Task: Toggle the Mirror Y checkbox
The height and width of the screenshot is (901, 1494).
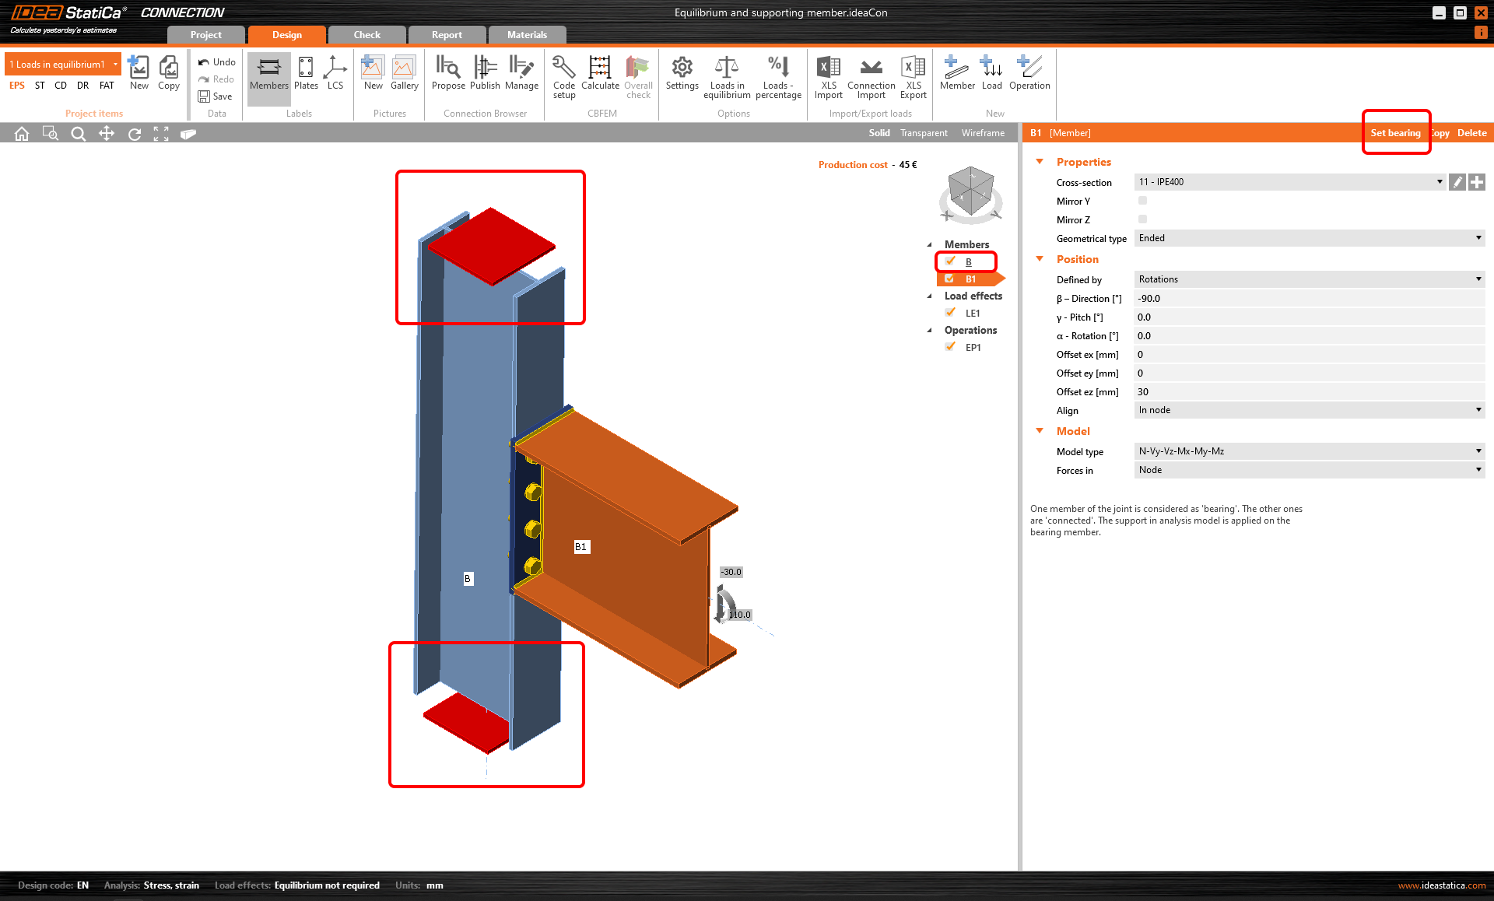Action: point(1142,201)
